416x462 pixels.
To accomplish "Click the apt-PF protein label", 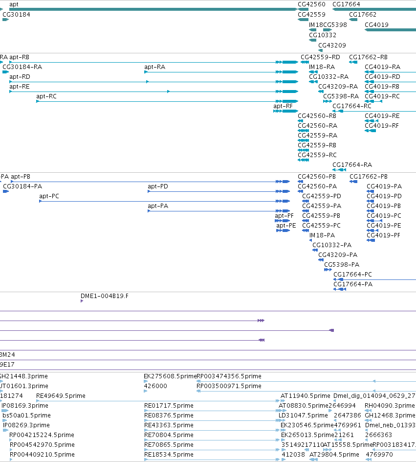I will (x=284, y=216).
